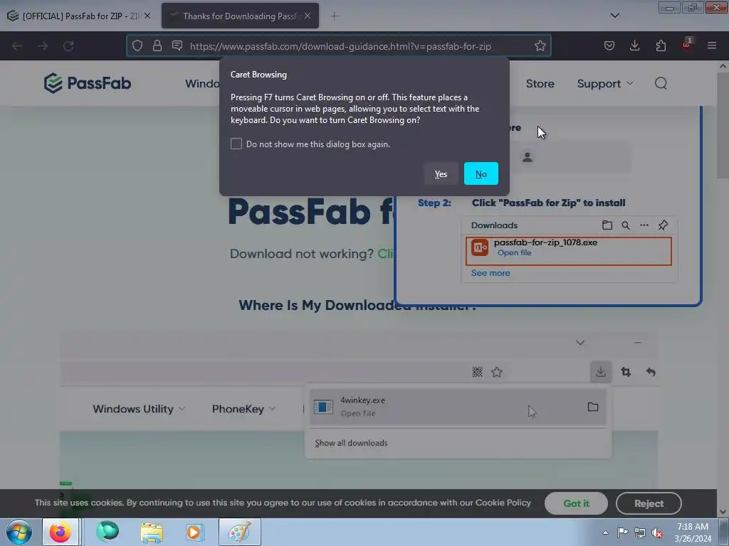The height and width of the screenshot is (546, 729).
Task: Click 'See more' in Downloads illustration
Action: coord(491,273)
